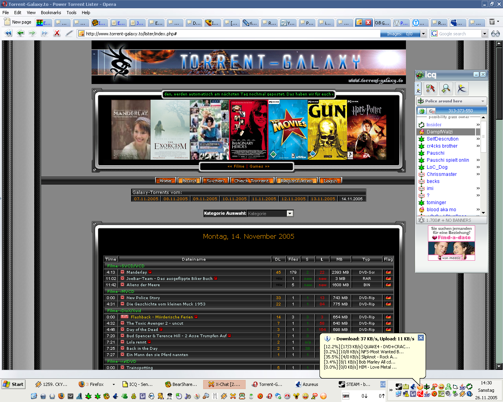Open the View menu
Image resolution: width=503 pixels, height=402 pixels.
click(x=31, y=13)
